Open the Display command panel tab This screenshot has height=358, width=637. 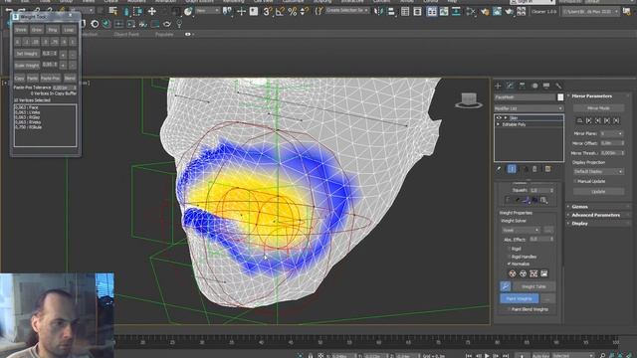546,86
